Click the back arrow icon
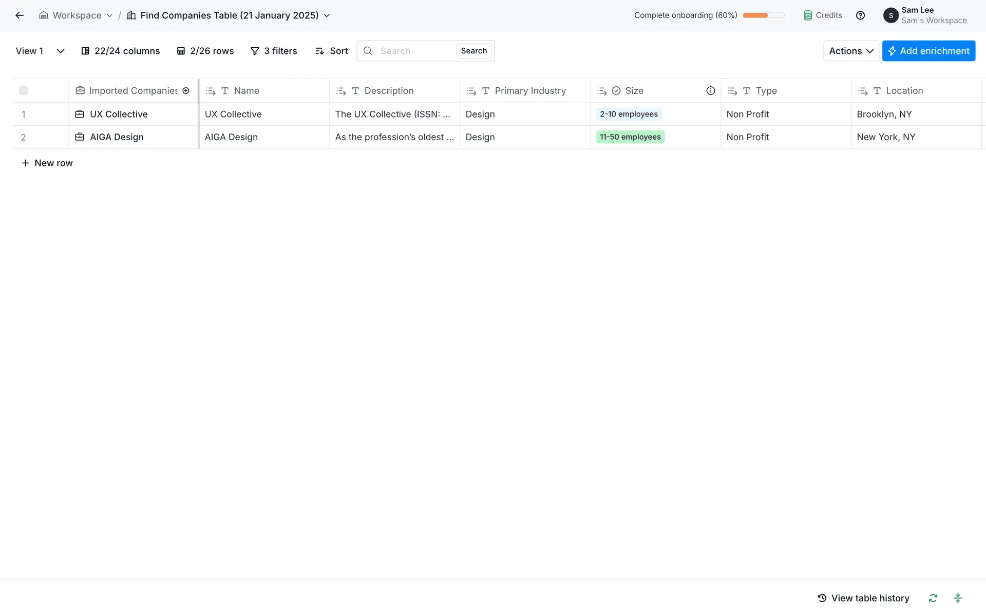 pos(20,15)
